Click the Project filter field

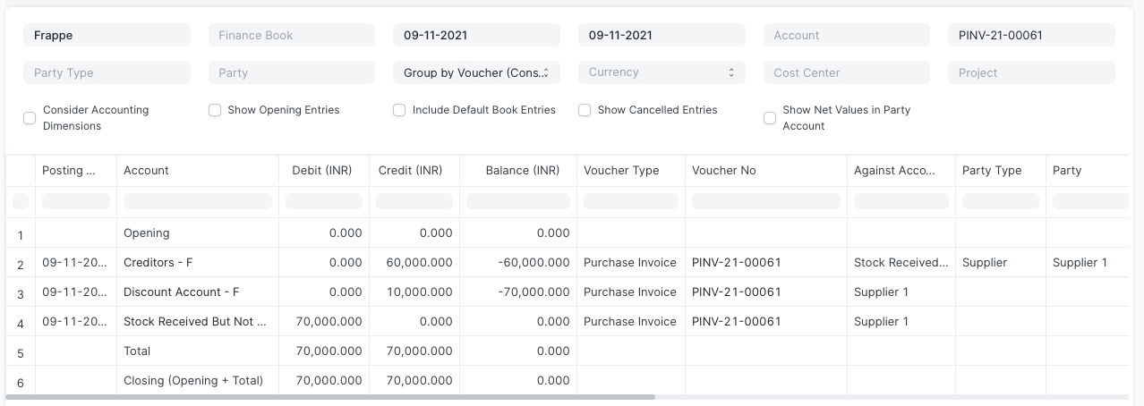1030,72
